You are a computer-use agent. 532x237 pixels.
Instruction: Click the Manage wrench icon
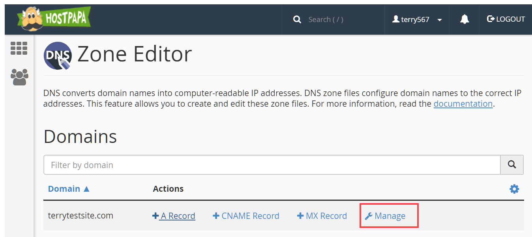click(369, 216)
